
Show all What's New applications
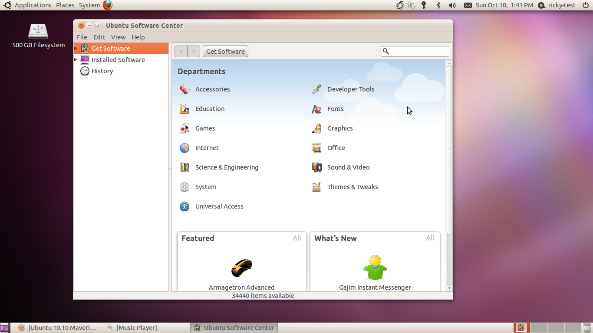tap(430, 238)
